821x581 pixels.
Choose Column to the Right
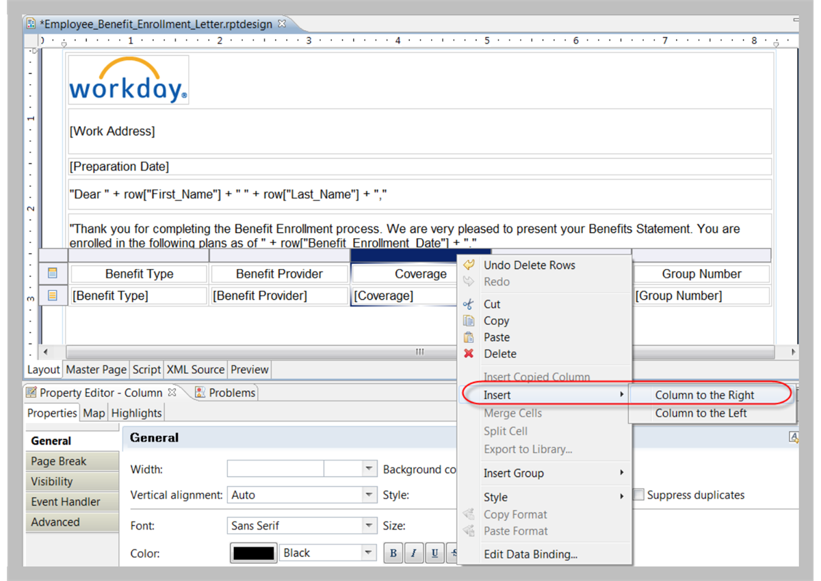click(x=705, y=395)
